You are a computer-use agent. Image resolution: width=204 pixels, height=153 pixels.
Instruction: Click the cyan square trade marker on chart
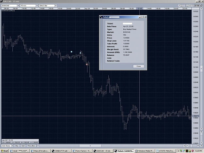pyautogui.click(x=71, y=52)
